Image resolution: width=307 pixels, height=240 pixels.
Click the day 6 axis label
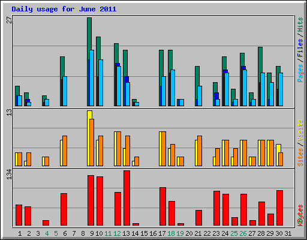click(65, 233)
